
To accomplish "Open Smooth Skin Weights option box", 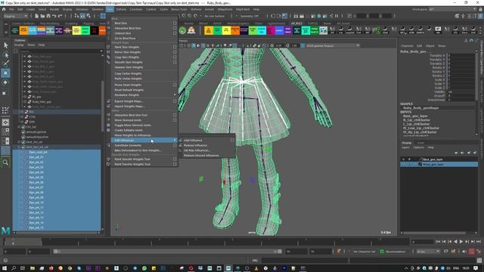I will tap(175, 62).
